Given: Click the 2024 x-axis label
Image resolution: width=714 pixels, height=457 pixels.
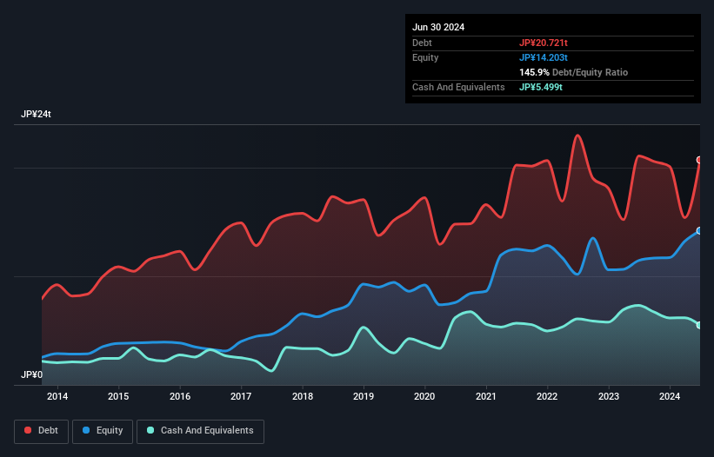Looking at the screenshot, I should point(670,396).
